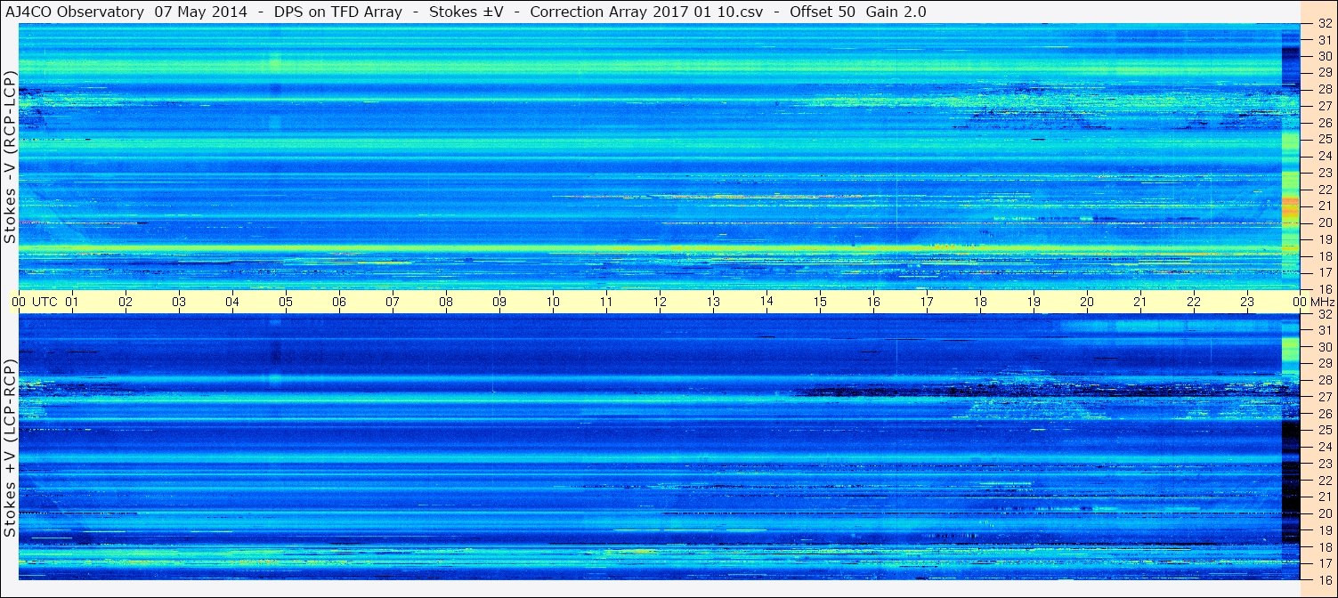Select the 06 hour tick on time axis

(x=339, y=302)
